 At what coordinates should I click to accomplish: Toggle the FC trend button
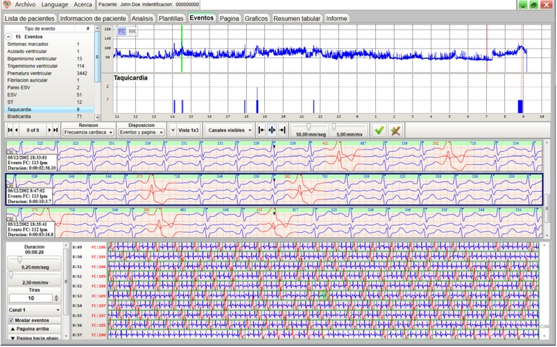pyautogui.click(x=121, y=31)
